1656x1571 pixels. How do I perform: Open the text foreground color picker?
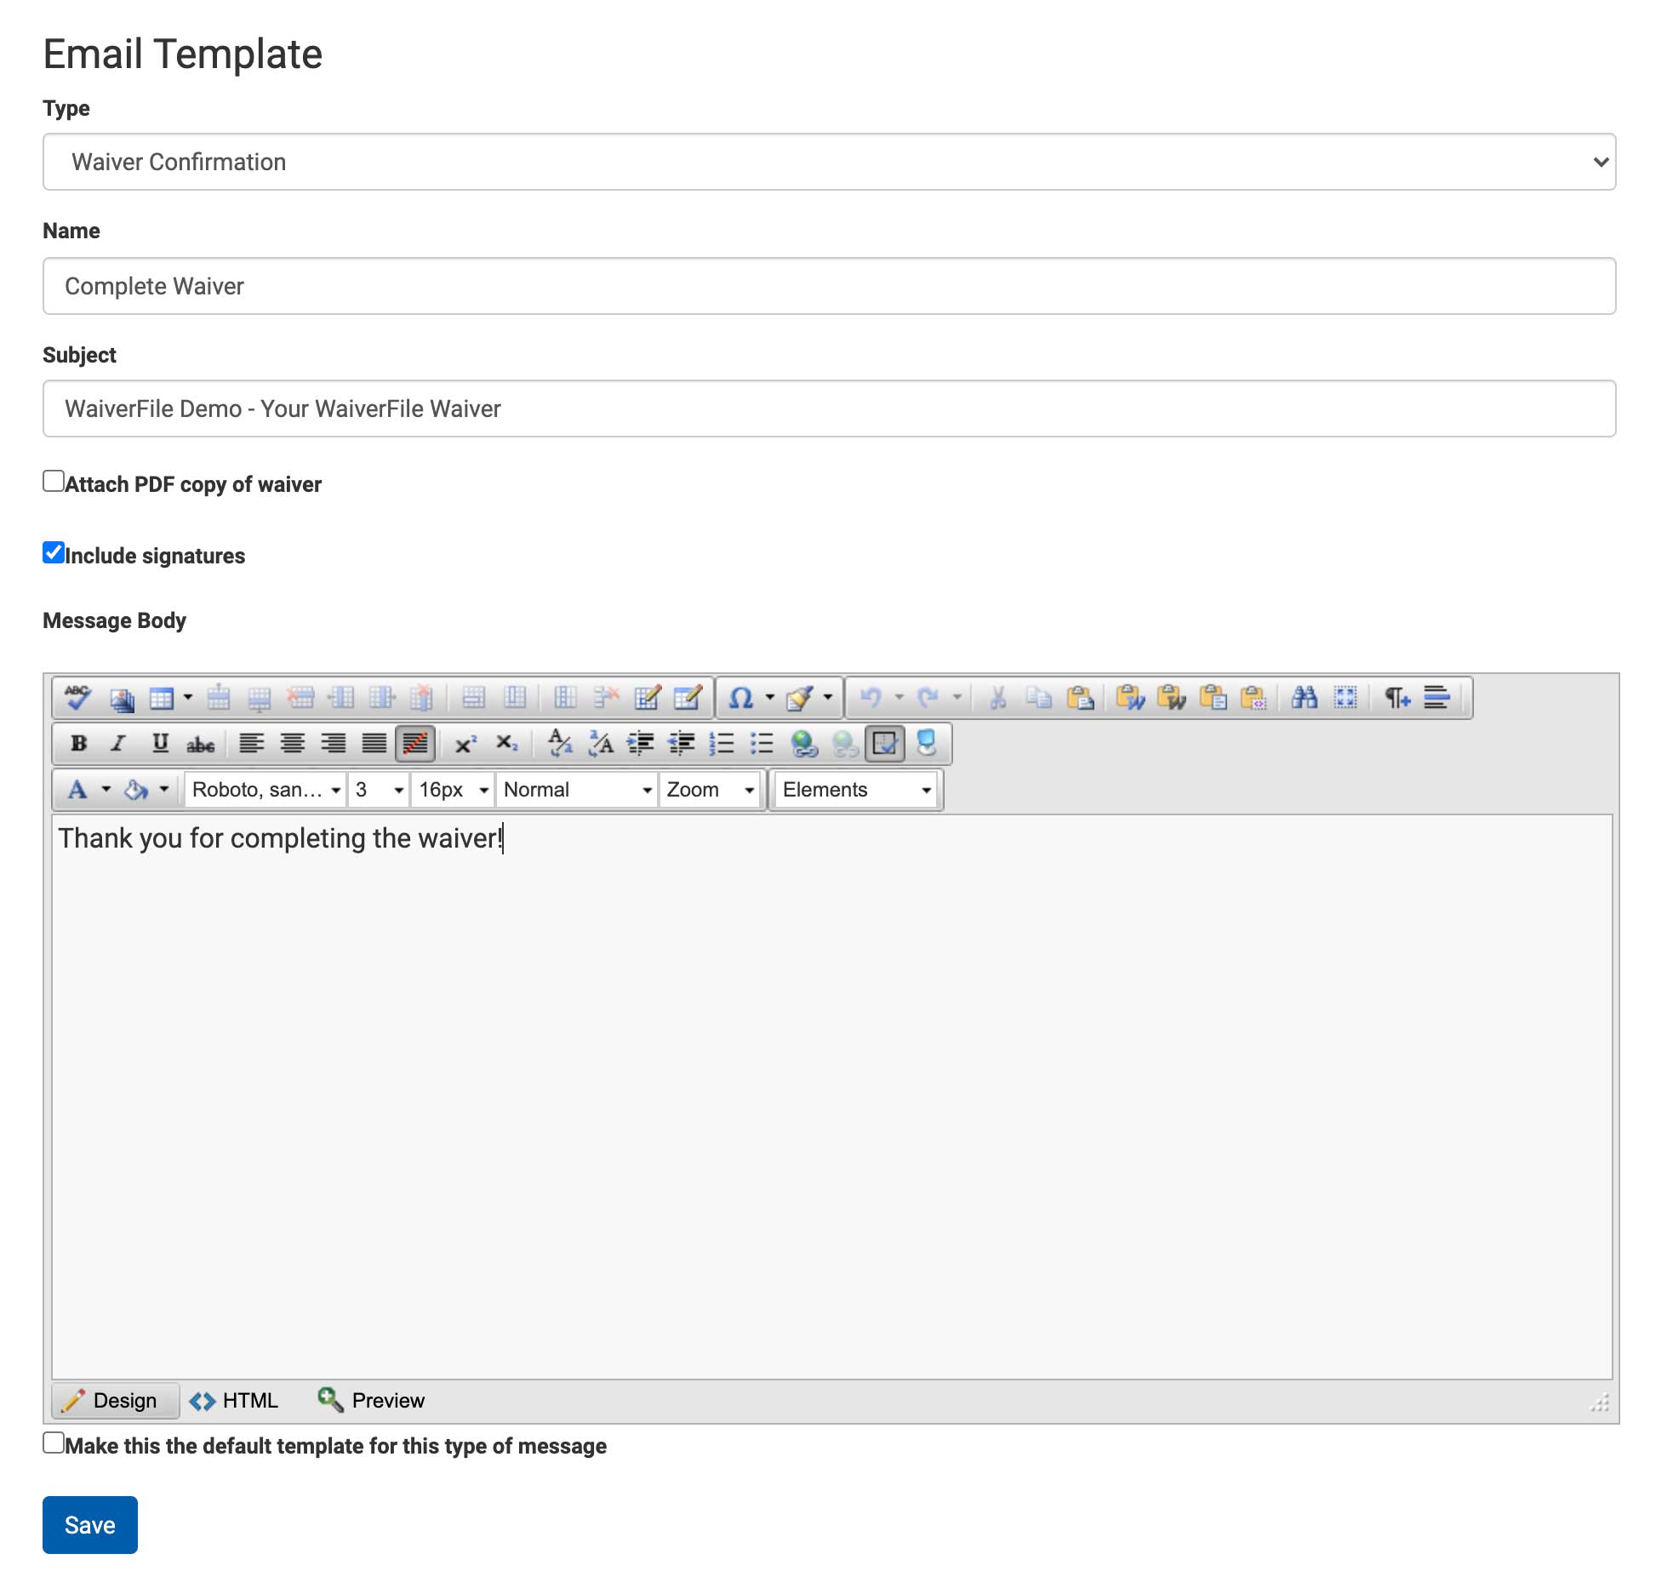click(78, 791)
